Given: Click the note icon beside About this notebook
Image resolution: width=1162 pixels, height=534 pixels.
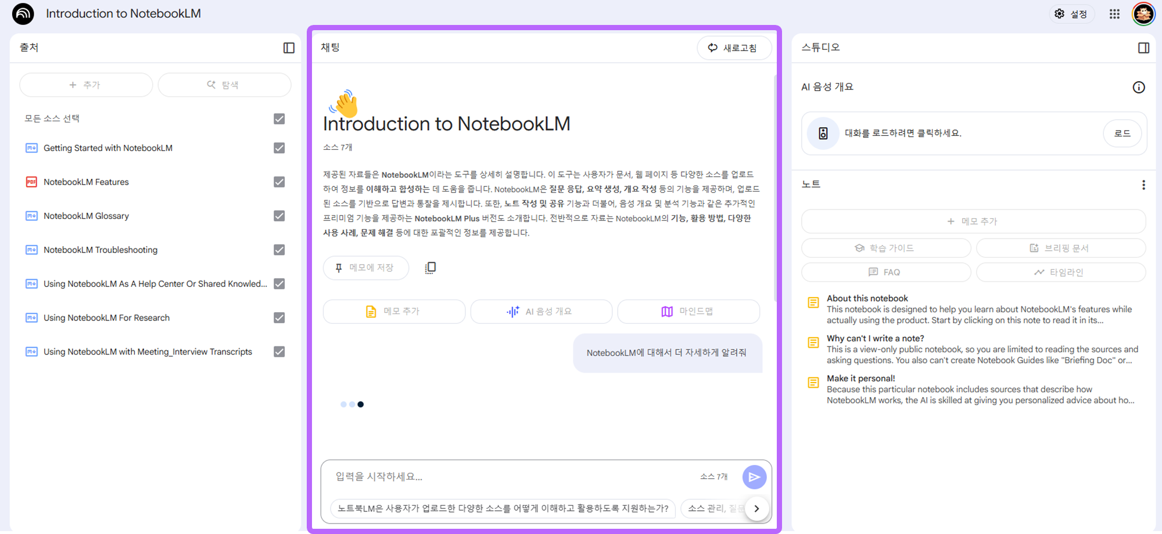Looking at the screenshot, I should 813,302.
